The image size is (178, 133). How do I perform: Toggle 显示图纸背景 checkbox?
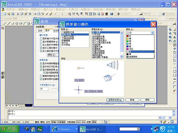pyautogui.click(x=41, y=70)
